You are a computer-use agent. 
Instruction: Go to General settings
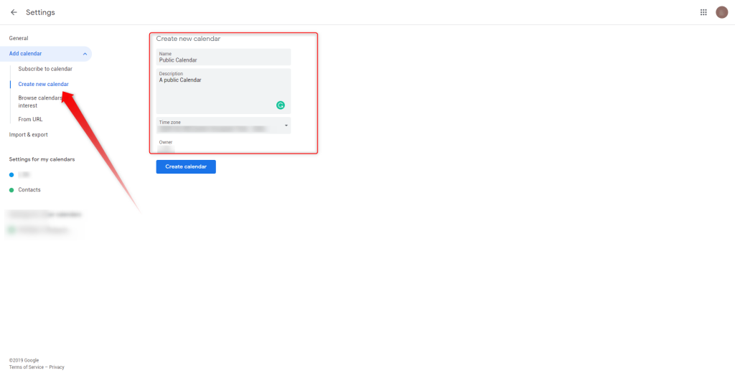point(19,38)
